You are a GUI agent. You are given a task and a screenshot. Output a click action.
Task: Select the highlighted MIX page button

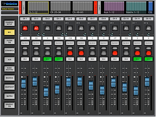9,32
